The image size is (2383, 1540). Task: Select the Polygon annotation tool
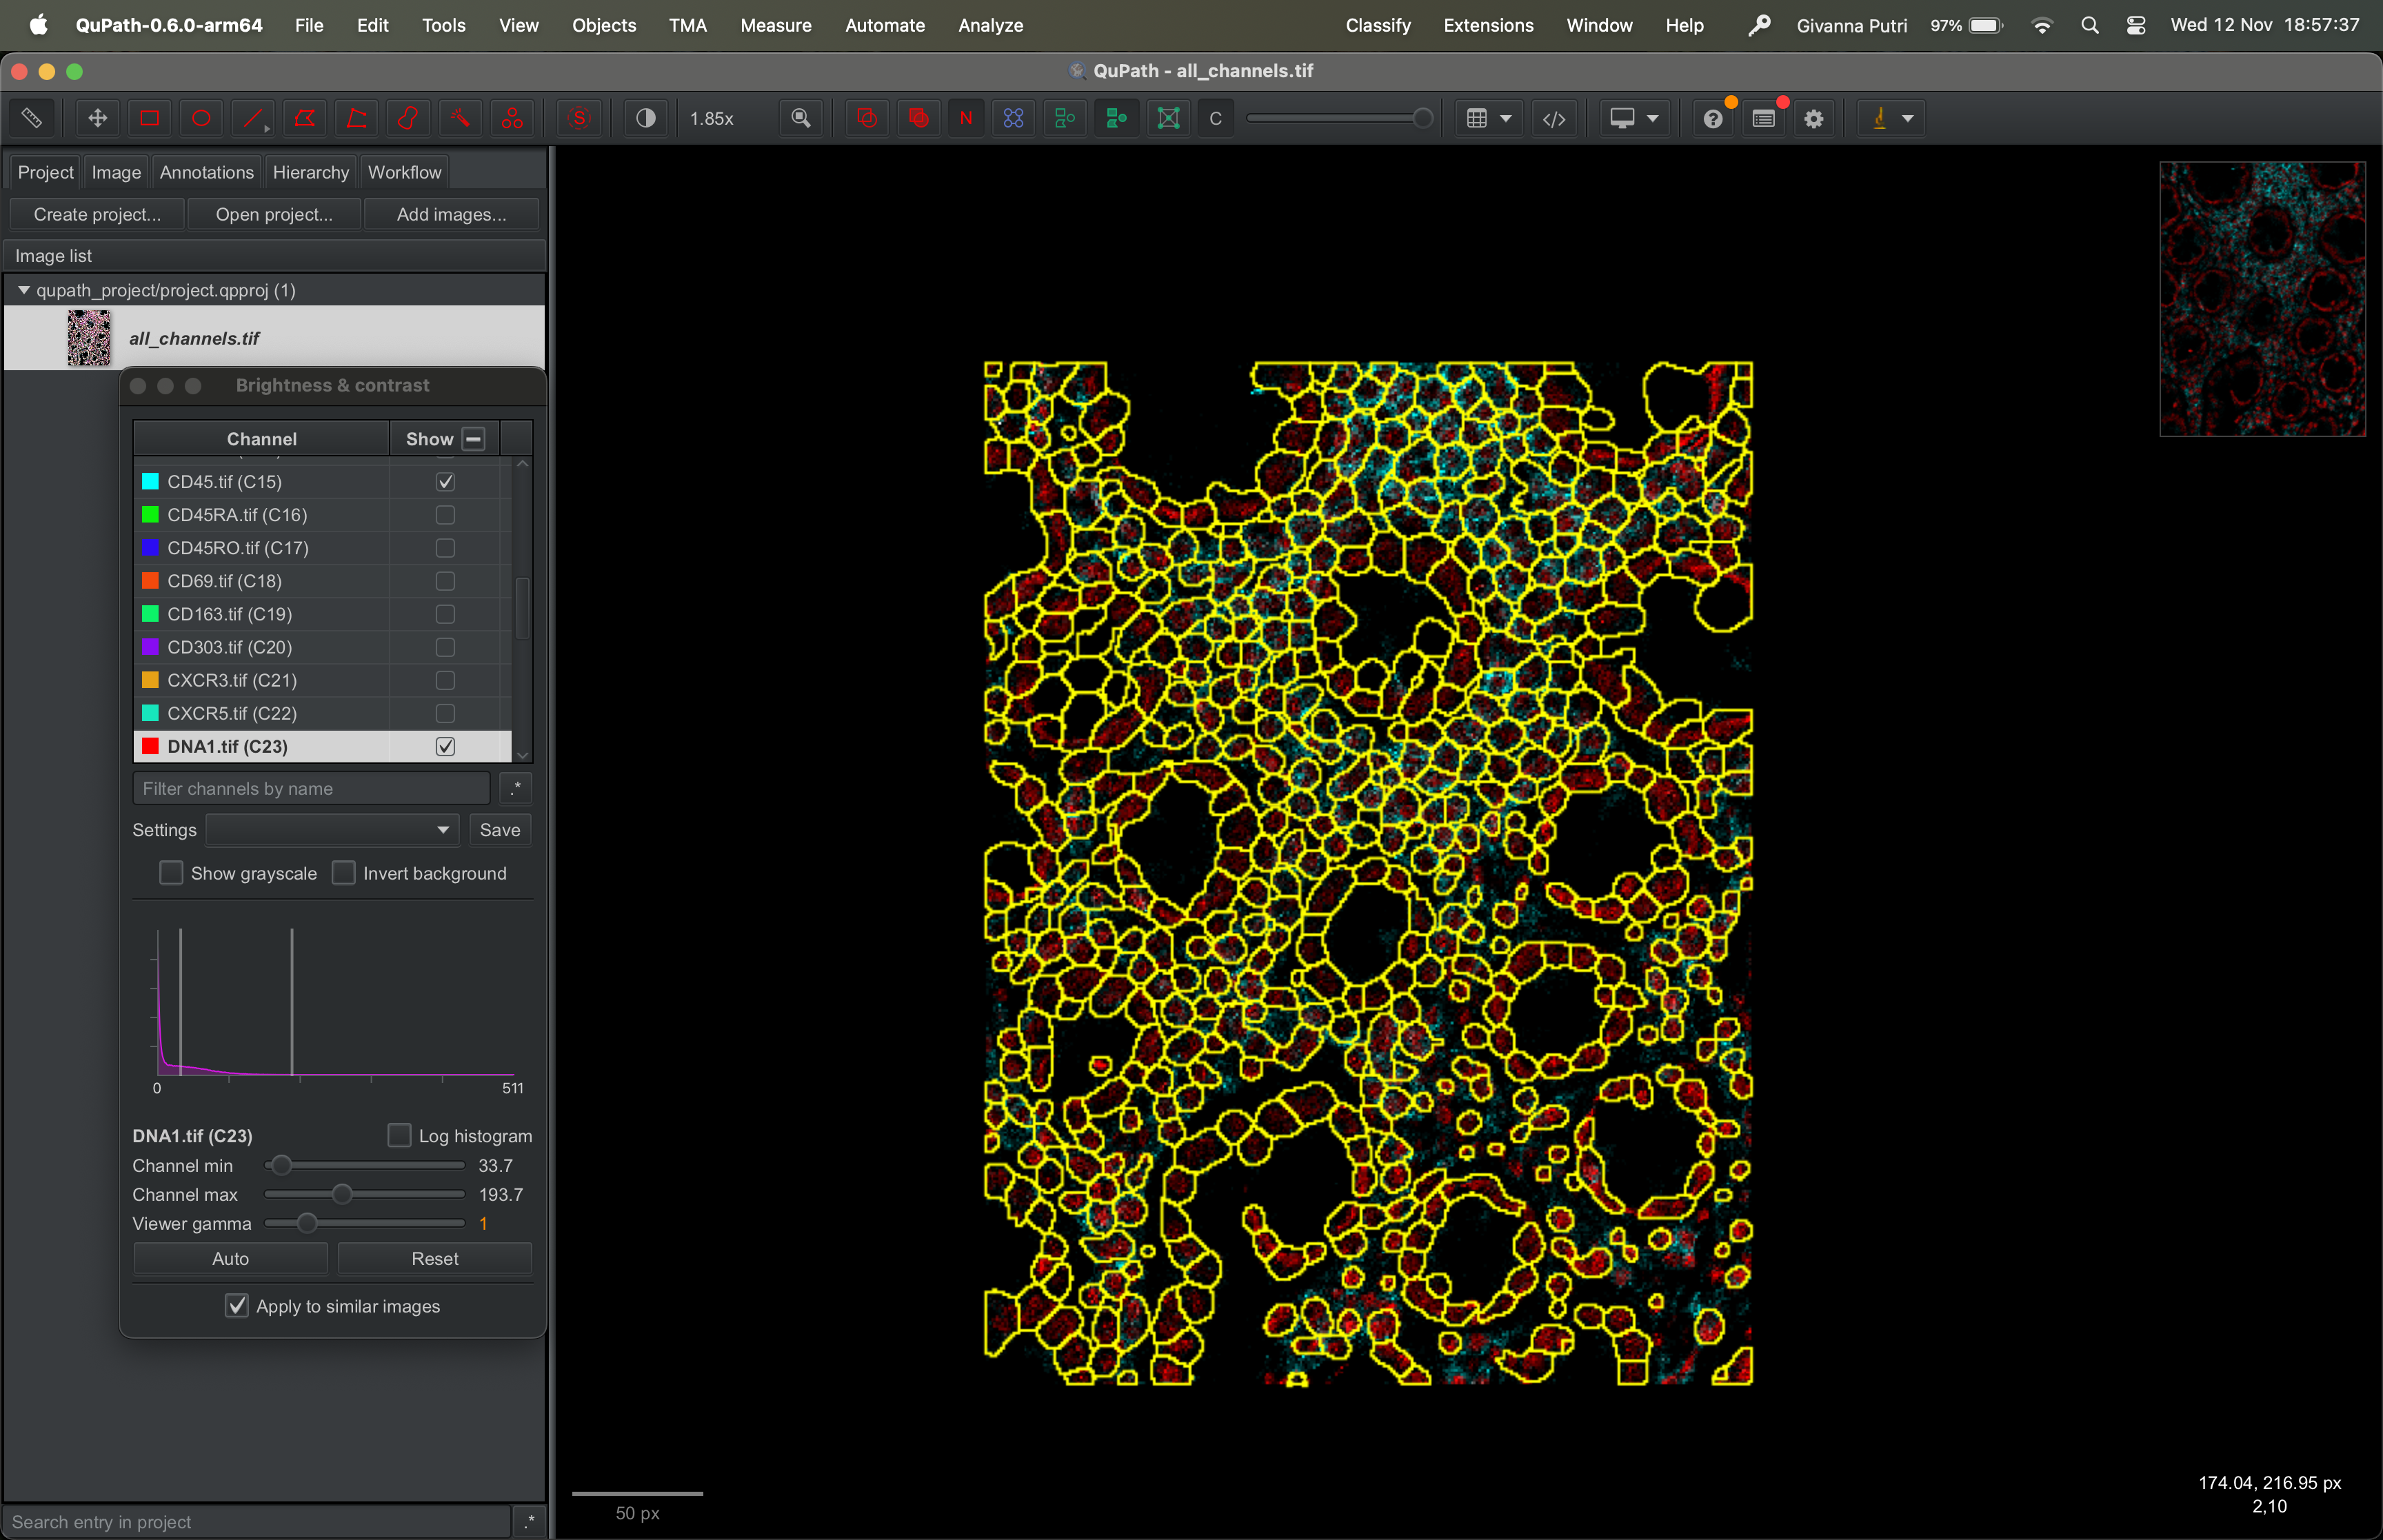(304, 118)
